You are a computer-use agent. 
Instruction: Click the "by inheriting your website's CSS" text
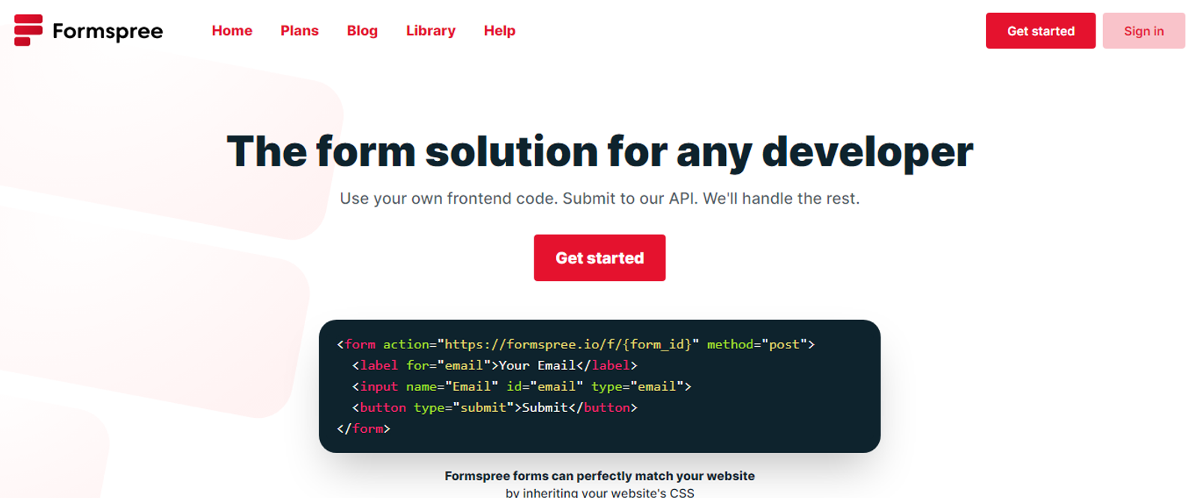pos(599,493)
